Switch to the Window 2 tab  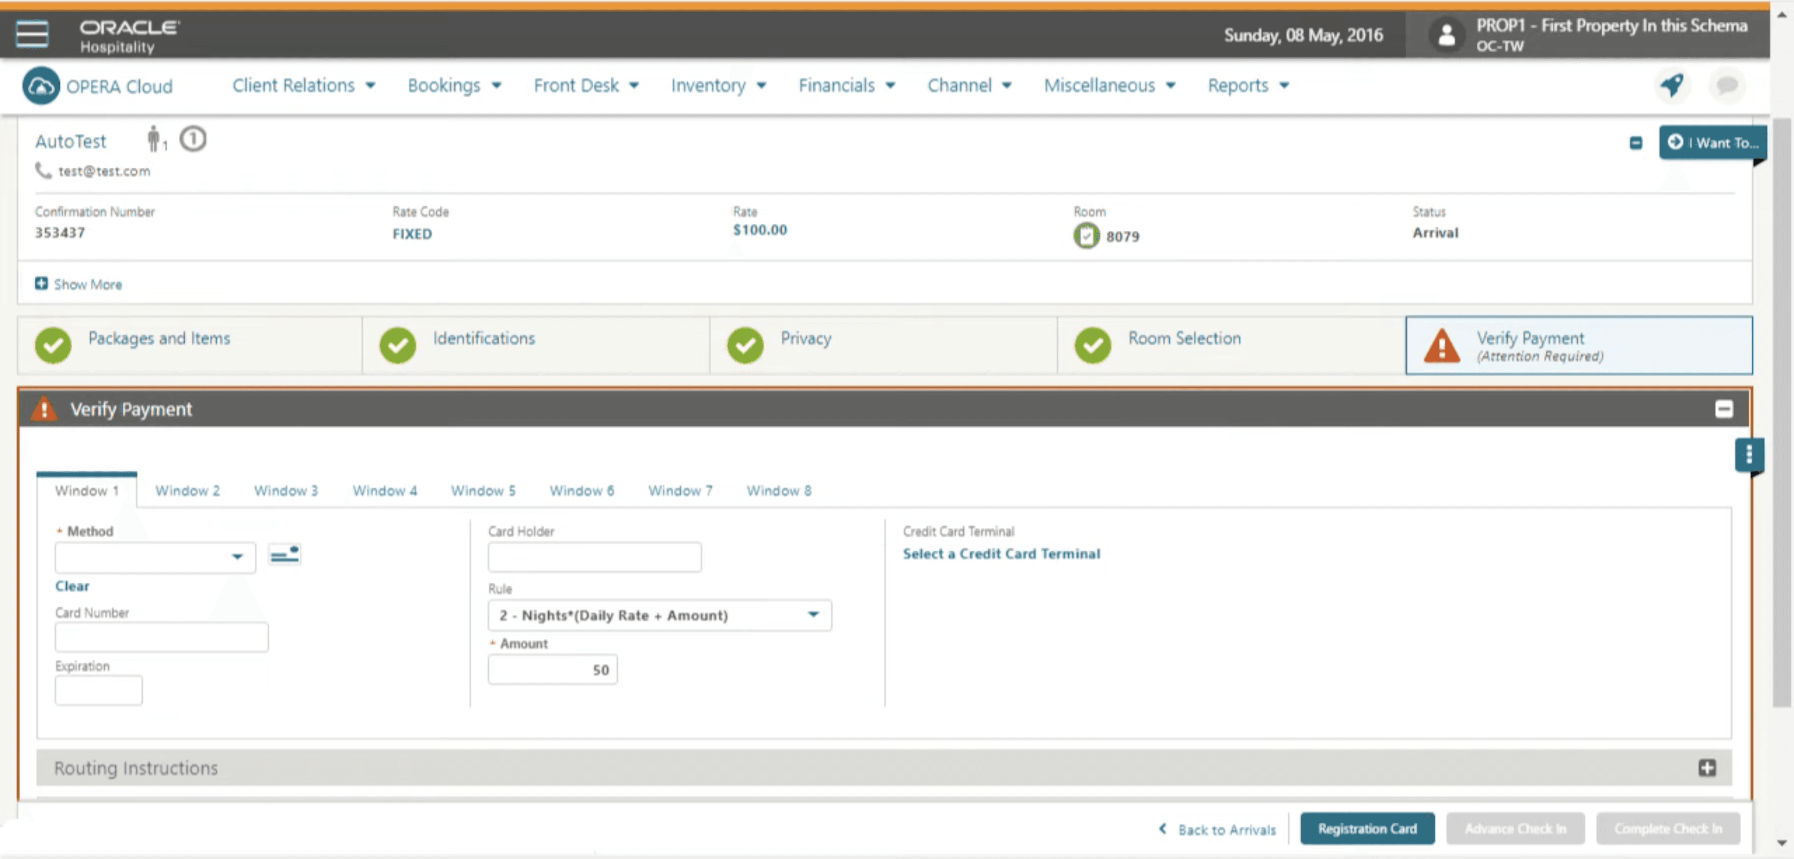[187, 490]
